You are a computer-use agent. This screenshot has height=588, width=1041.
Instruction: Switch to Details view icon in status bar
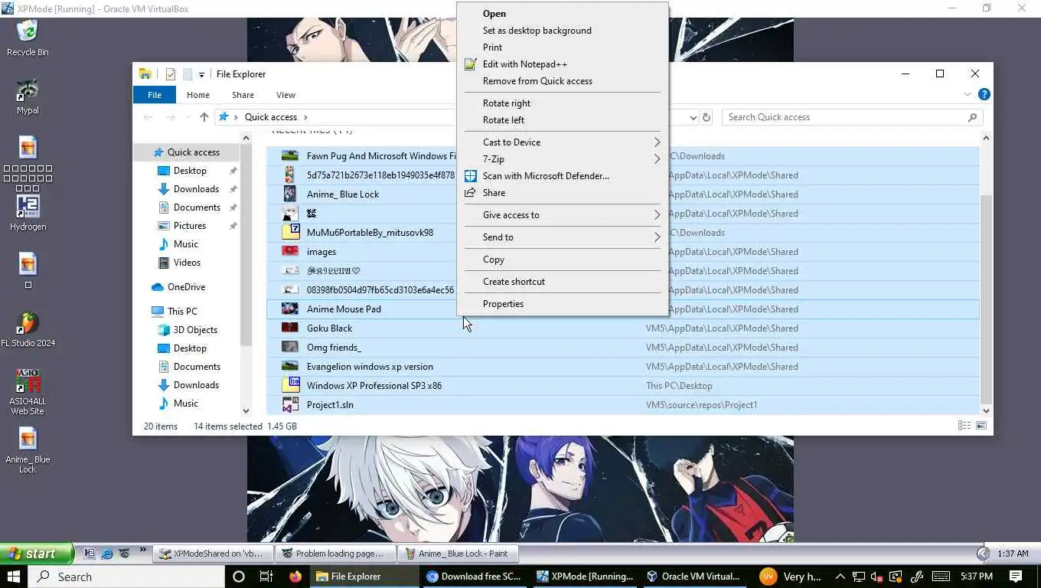pos(964,426)
